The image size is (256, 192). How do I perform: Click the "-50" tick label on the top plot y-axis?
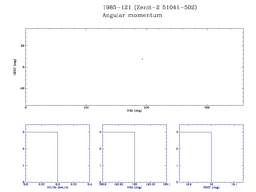(21, 88)
